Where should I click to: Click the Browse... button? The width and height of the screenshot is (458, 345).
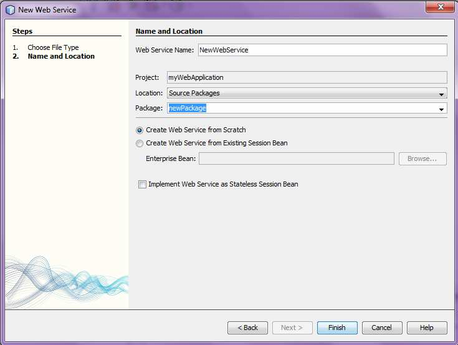[x=422, y=158]
